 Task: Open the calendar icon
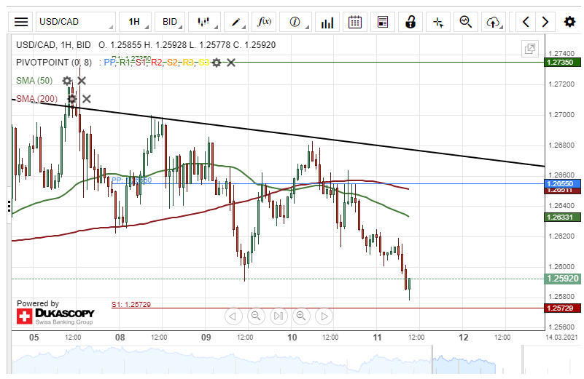tap(354, 22)
